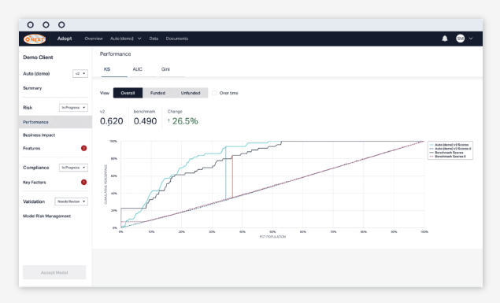Switch to the AUC tab

click(138, 69)
